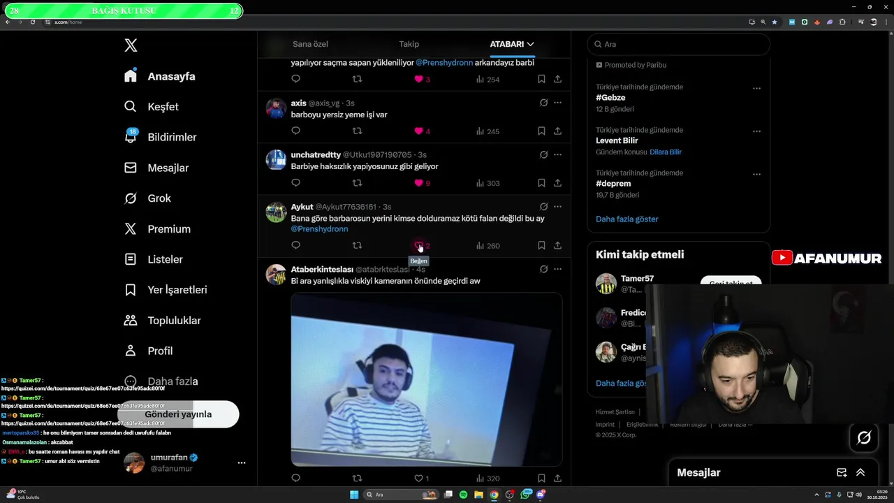Unlike unchatredtty tweet with 9 likes

tap(419, 183)
